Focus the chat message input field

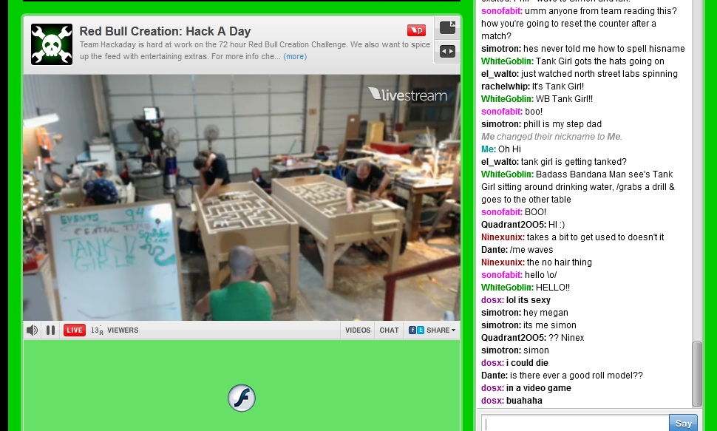pyautogui.click(x=575, y=423)
